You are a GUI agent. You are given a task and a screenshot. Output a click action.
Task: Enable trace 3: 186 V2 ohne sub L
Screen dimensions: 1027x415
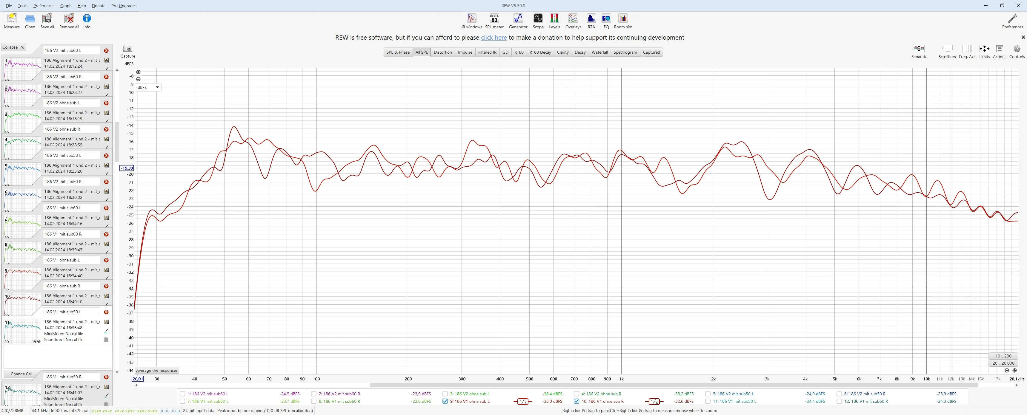[x=445, y=394]
